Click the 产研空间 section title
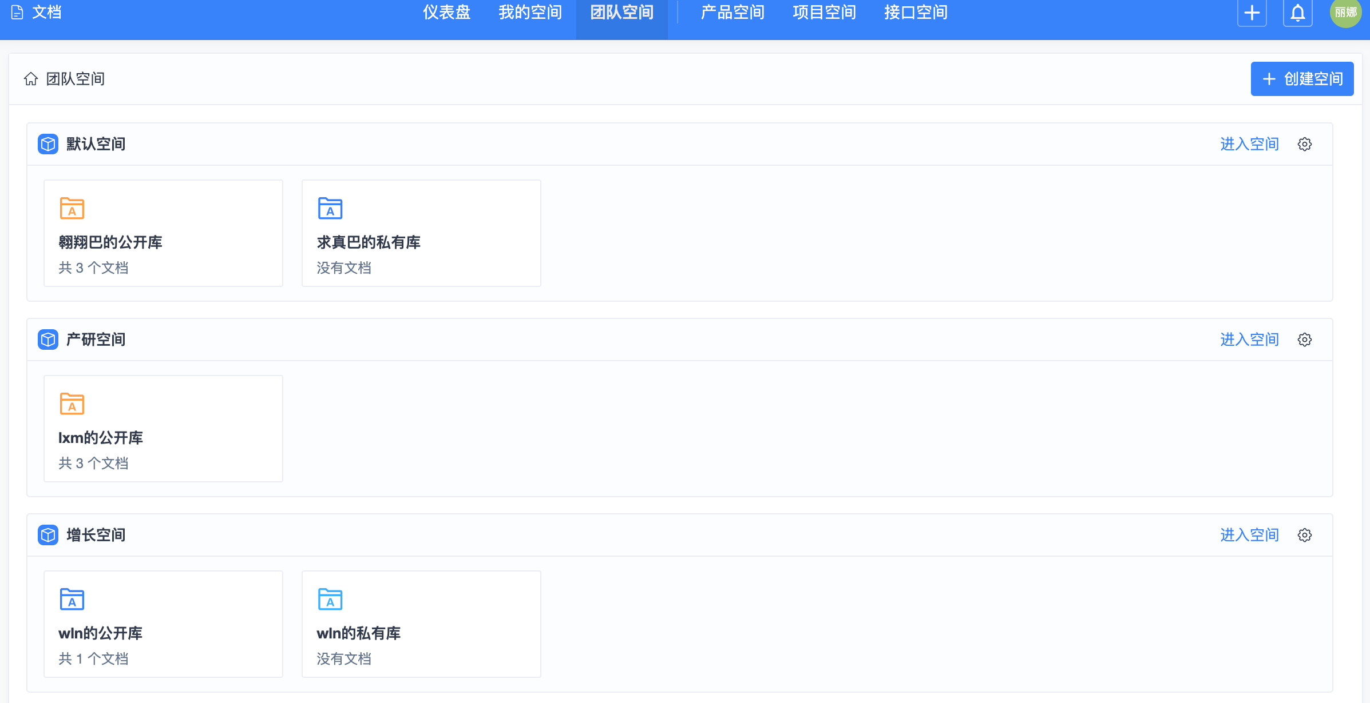Image resolution: width=1370 pixels, height=703 pixels. [x=96, y=339]
